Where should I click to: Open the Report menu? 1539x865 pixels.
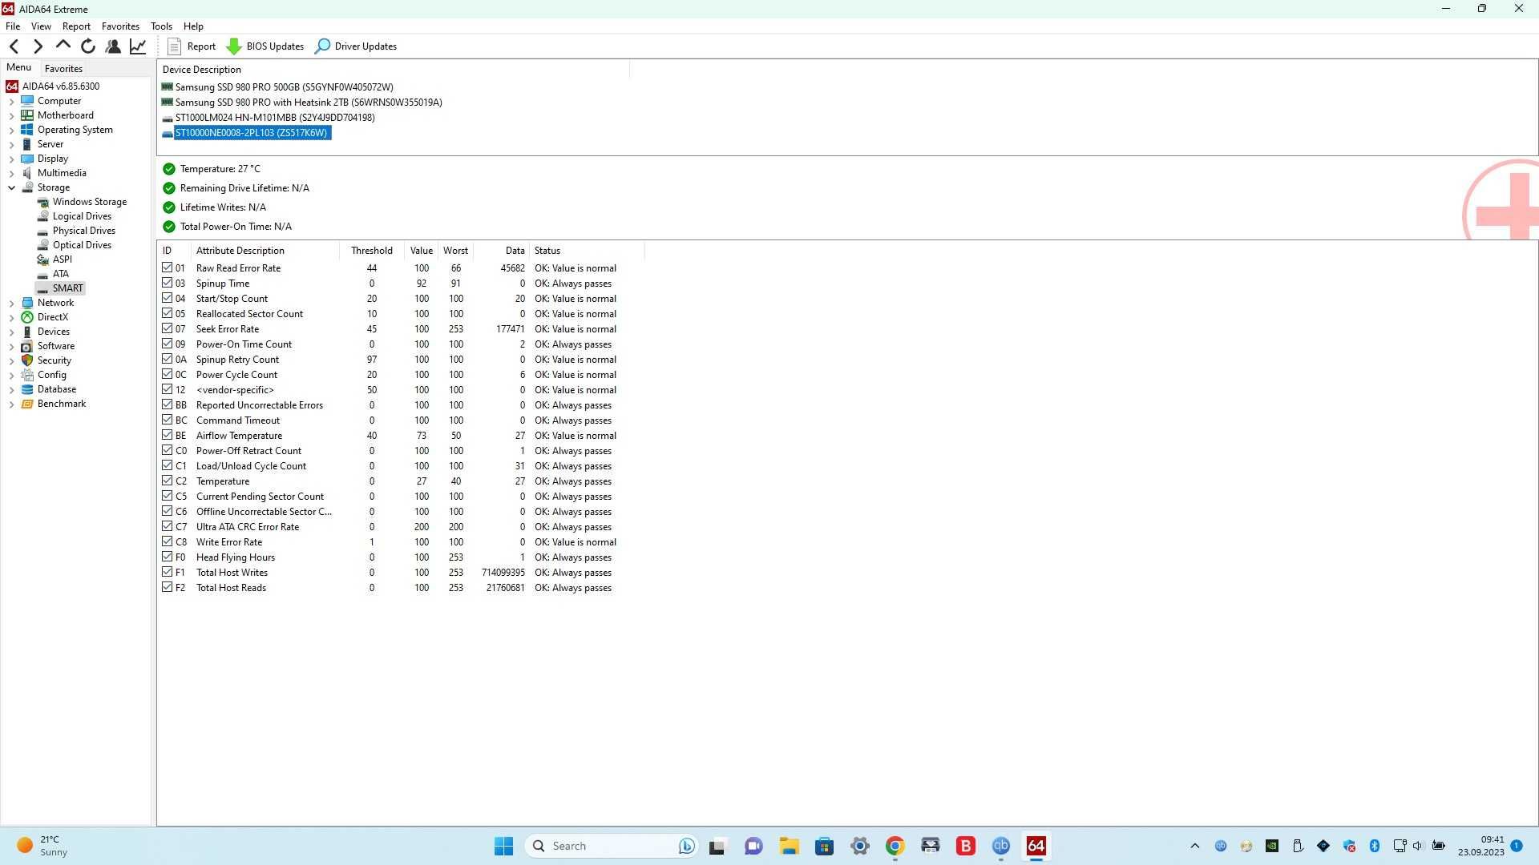(76, 26)
